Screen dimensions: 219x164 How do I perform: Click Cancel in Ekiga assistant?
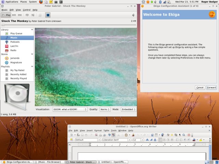pos(200,87)
